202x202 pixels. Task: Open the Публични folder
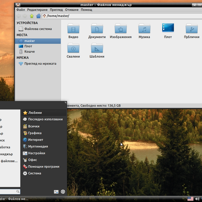[191, 31]
